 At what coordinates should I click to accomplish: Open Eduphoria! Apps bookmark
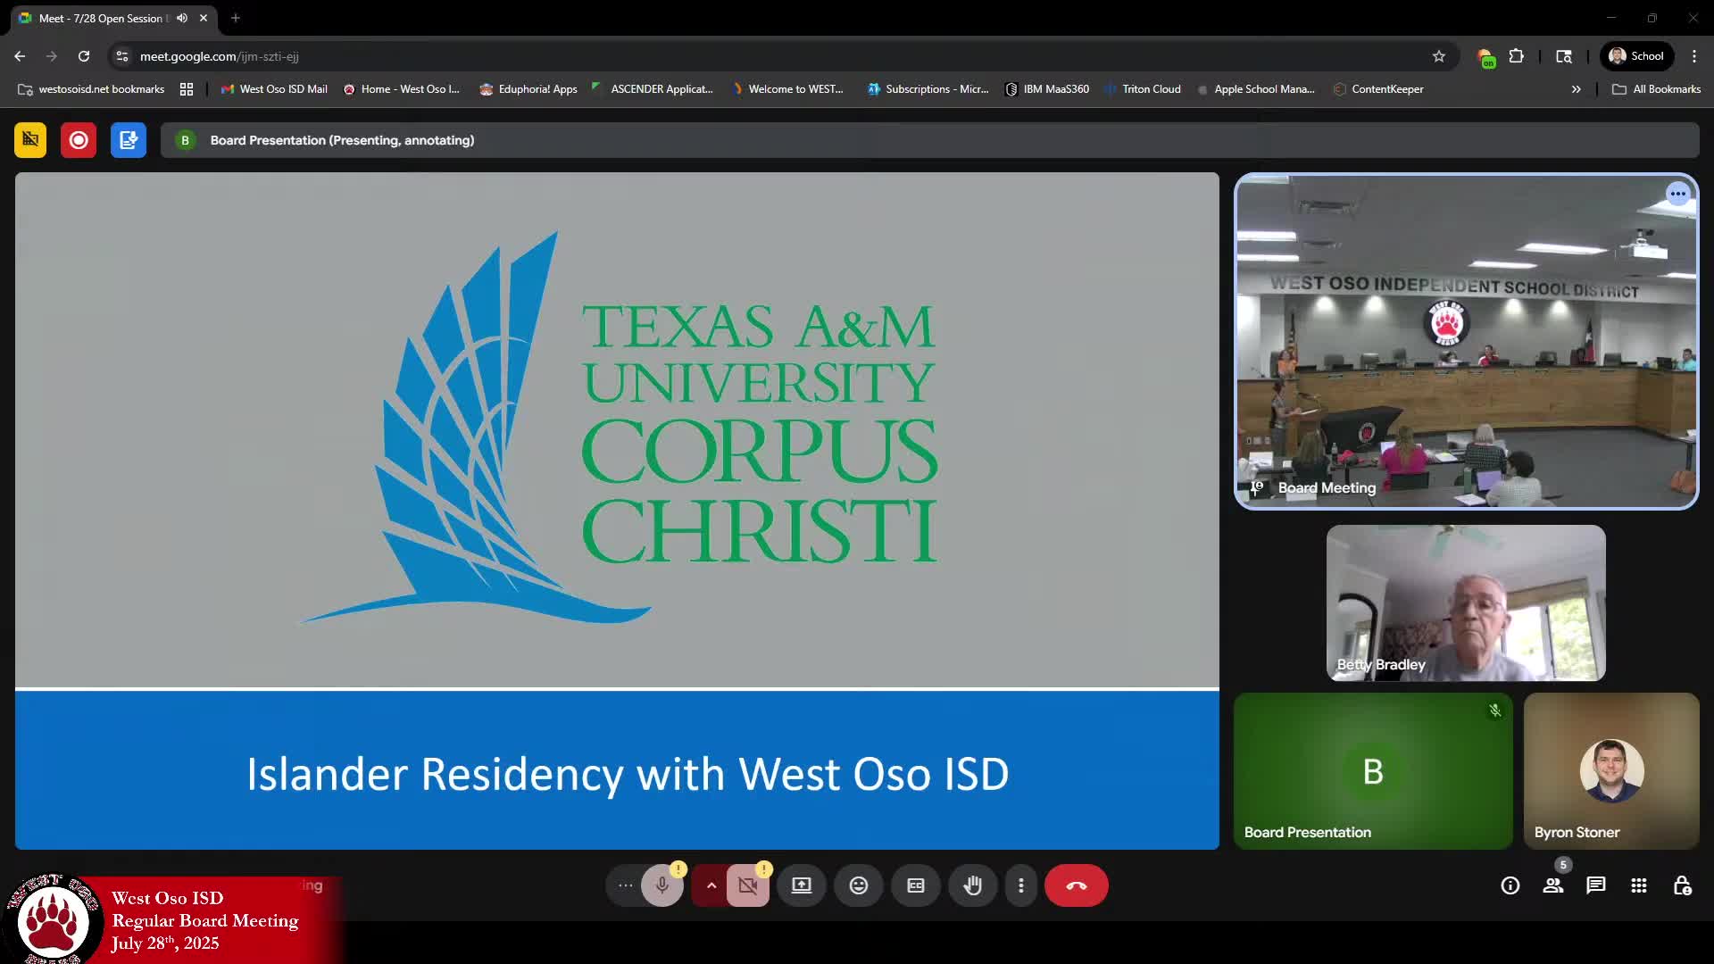[528, 89]
